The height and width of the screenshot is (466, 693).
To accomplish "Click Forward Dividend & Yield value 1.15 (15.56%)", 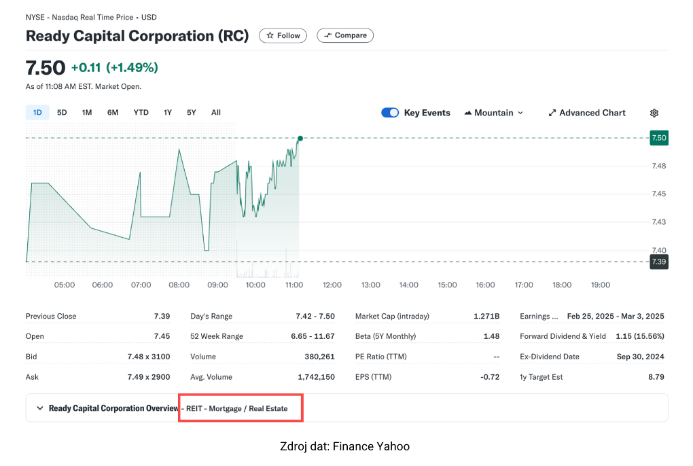I will [x=640, y=336].
